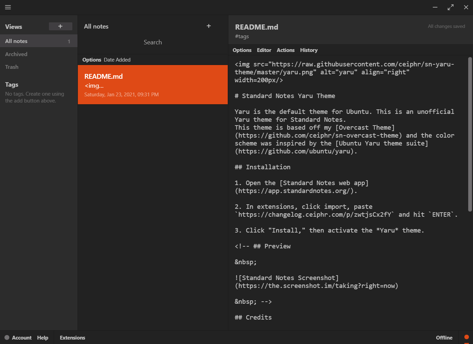Click the All notes panel heading
This screenshot has height=344, width=473.
(x=96, y=26)
